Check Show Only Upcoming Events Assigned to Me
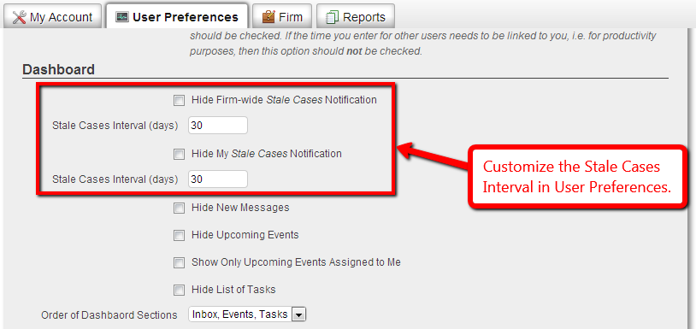This screenshot has width=696, height=329. click(179, 263)
